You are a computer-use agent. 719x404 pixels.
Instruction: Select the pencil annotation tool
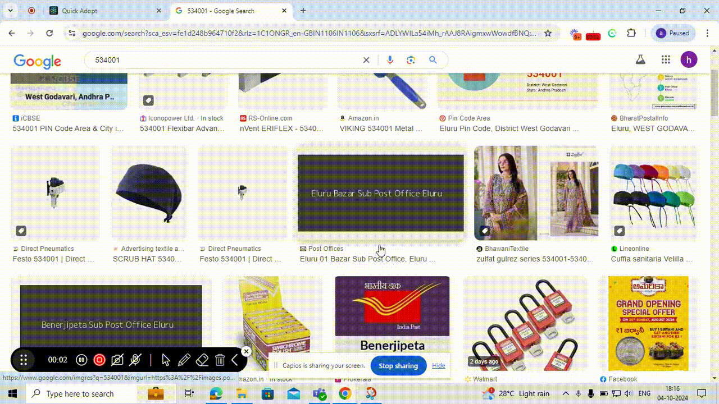(184, 360)
